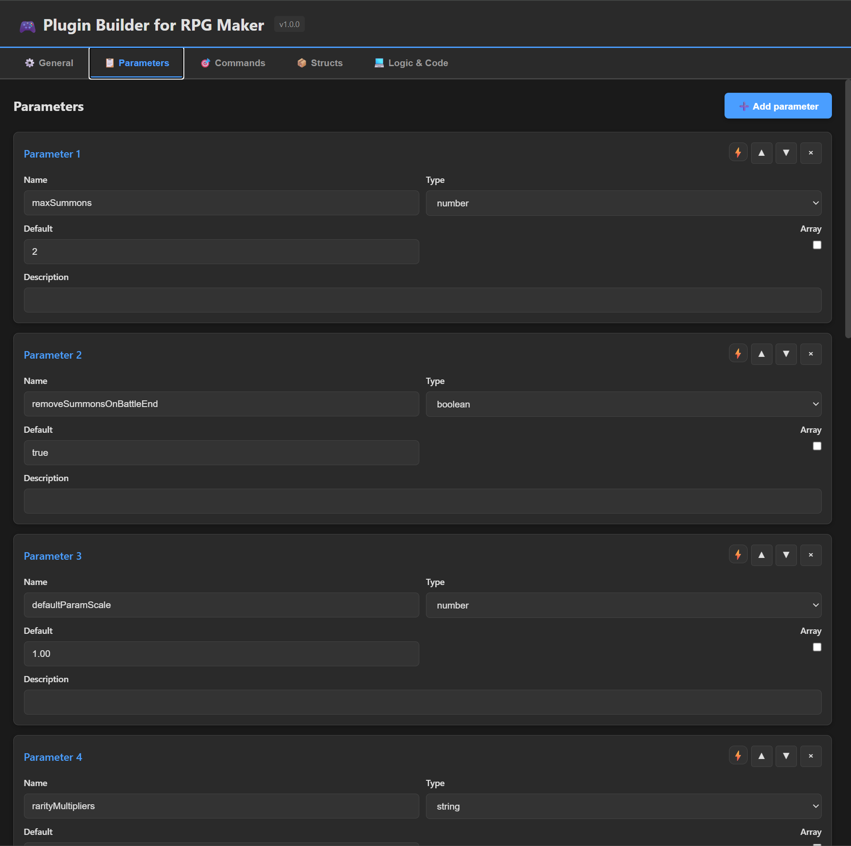The height and width of the screenshot is (846, 851).
Task: Move Parameter 2 up with arrow icon
Action: (761, 354)
